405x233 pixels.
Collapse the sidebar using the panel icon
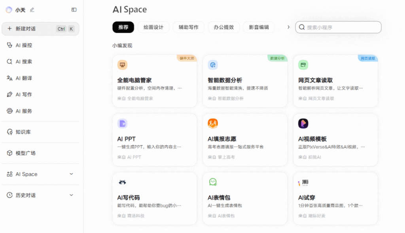coord(74,9)
